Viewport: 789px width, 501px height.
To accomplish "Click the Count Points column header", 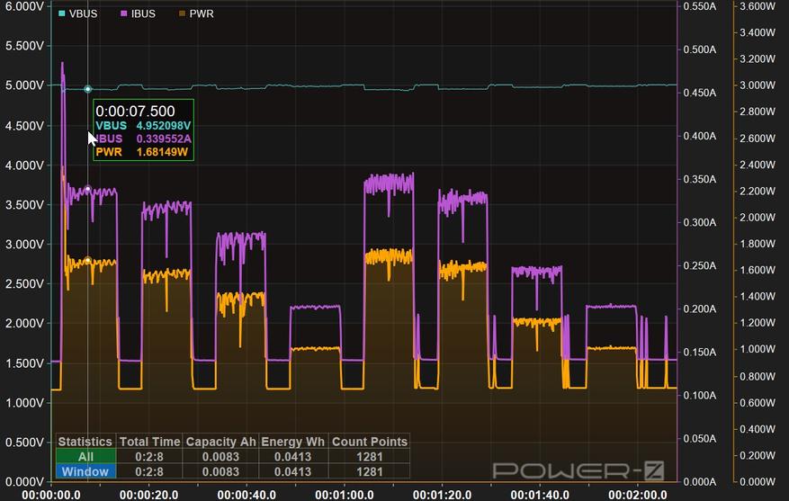I will pos(369,442).
